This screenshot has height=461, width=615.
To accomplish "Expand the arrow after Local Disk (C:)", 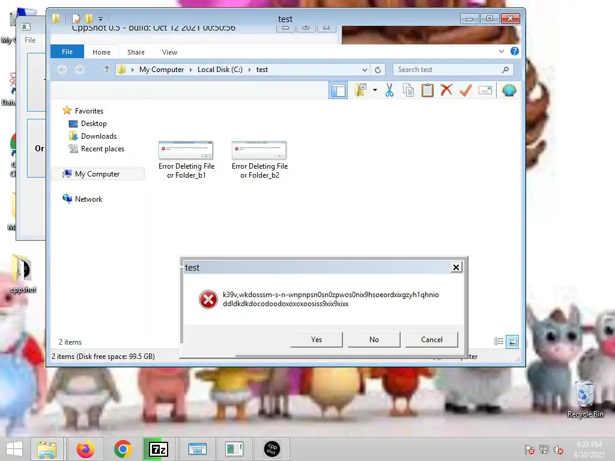I will tap(249, 70).
